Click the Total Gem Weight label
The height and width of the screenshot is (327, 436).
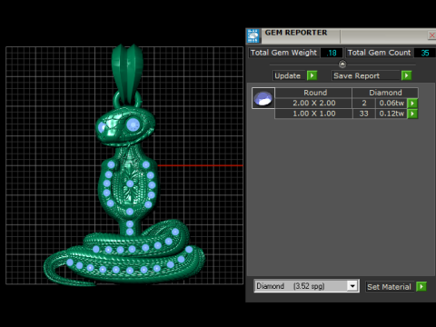[x=283, y=53]
